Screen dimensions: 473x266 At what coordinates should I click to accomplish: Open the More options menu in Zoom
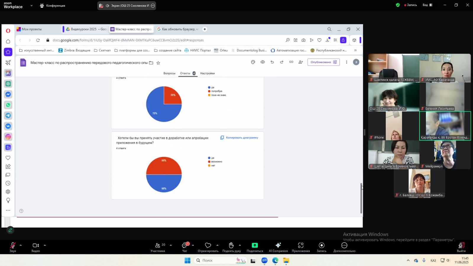pos(344,247)
